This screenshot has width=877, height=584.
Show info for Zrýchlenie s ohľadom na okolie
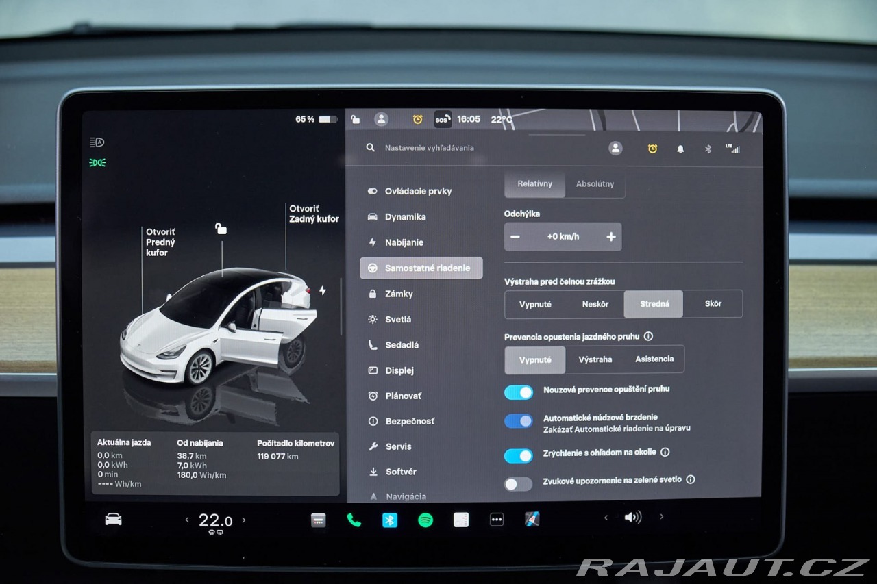click(665, 452)
